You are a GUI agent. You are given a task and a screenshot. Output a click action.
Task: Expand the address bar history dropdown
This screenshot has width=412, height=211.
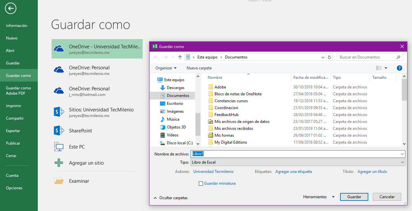[323, 57]
